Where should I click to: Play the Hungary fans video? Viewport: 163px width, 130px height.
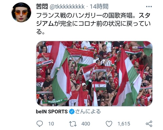click(x=94, y=73)
